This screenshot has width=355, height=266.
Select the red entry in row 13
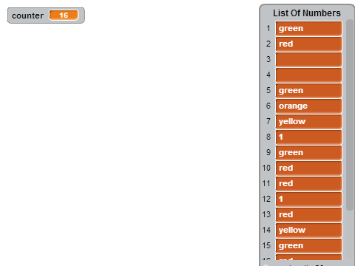309,215
